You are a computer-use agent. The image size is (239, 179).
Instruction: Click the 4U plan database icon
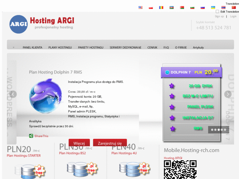coord(135,169)
